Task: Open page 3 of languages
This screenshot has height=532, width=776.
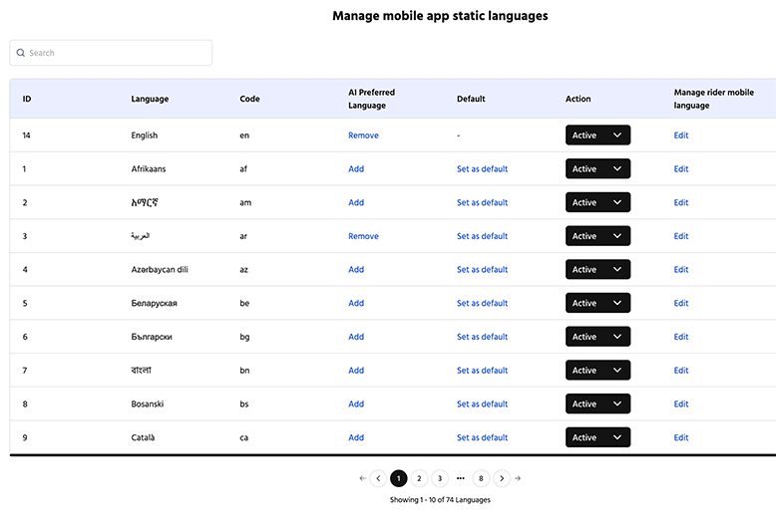Action: pos(440,478)
